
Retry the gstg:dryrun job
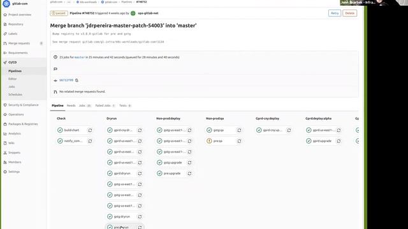click(x=140, y=216)
